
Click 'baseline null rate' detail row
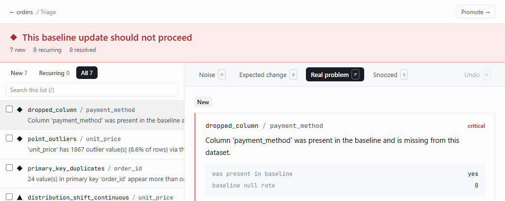(x=345, y=186)
